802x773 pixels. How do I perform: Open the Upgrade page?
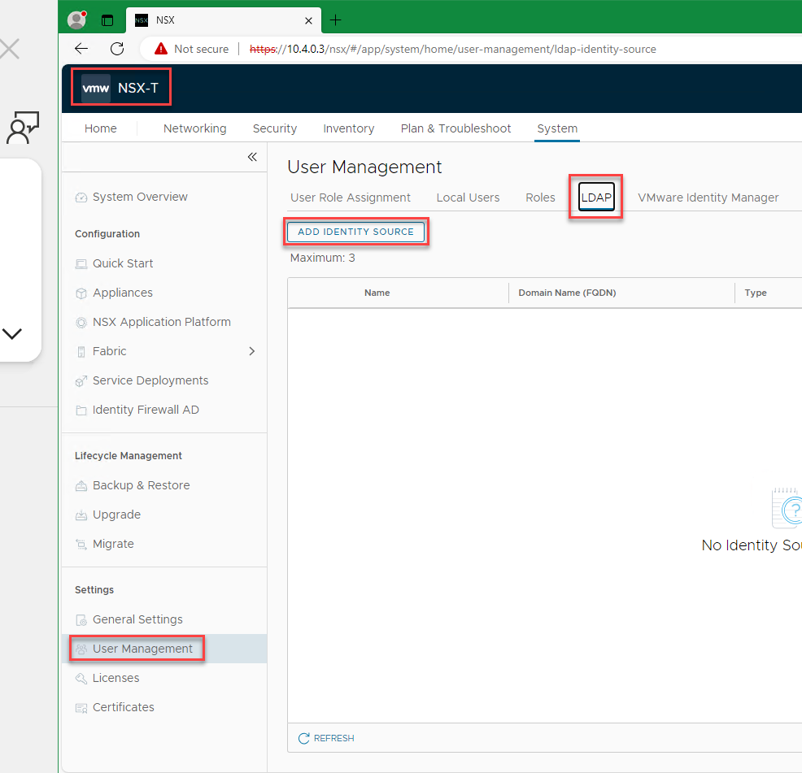(x=116, y=515)
